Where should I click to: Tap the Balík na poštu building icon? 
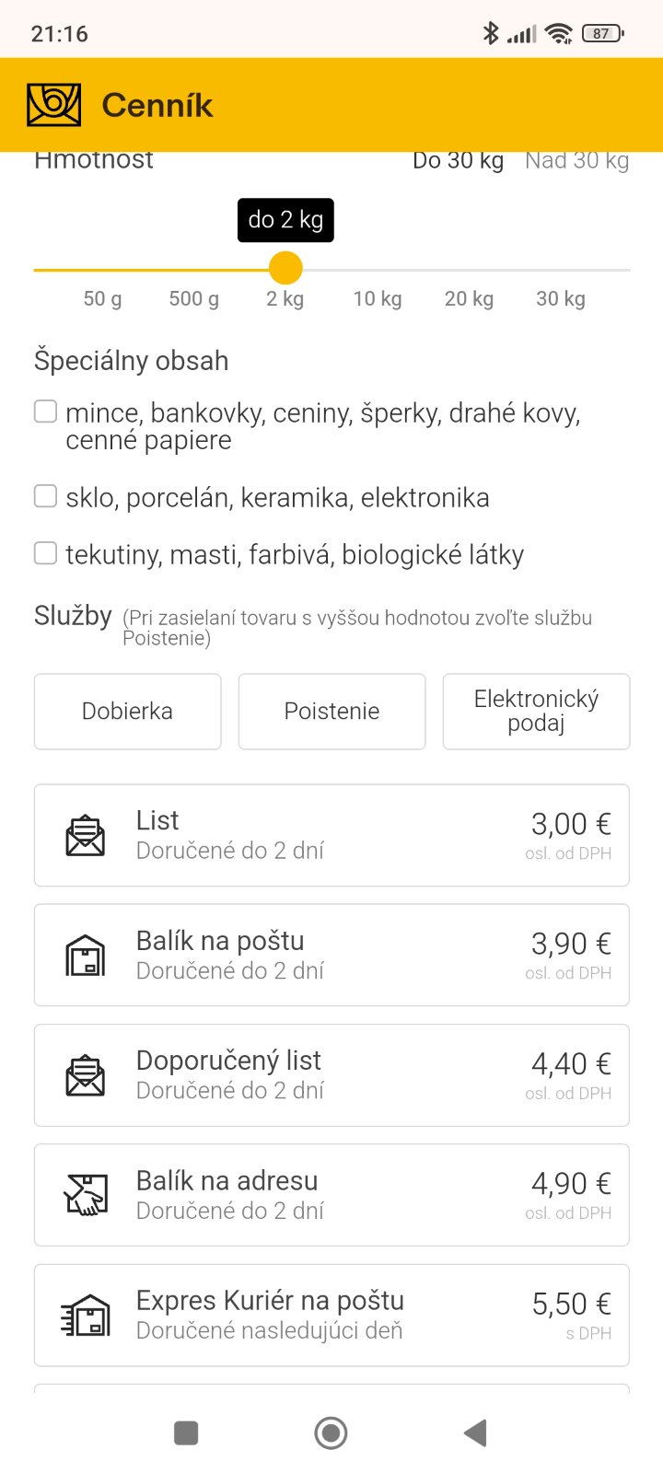click(x=85, y=956)
